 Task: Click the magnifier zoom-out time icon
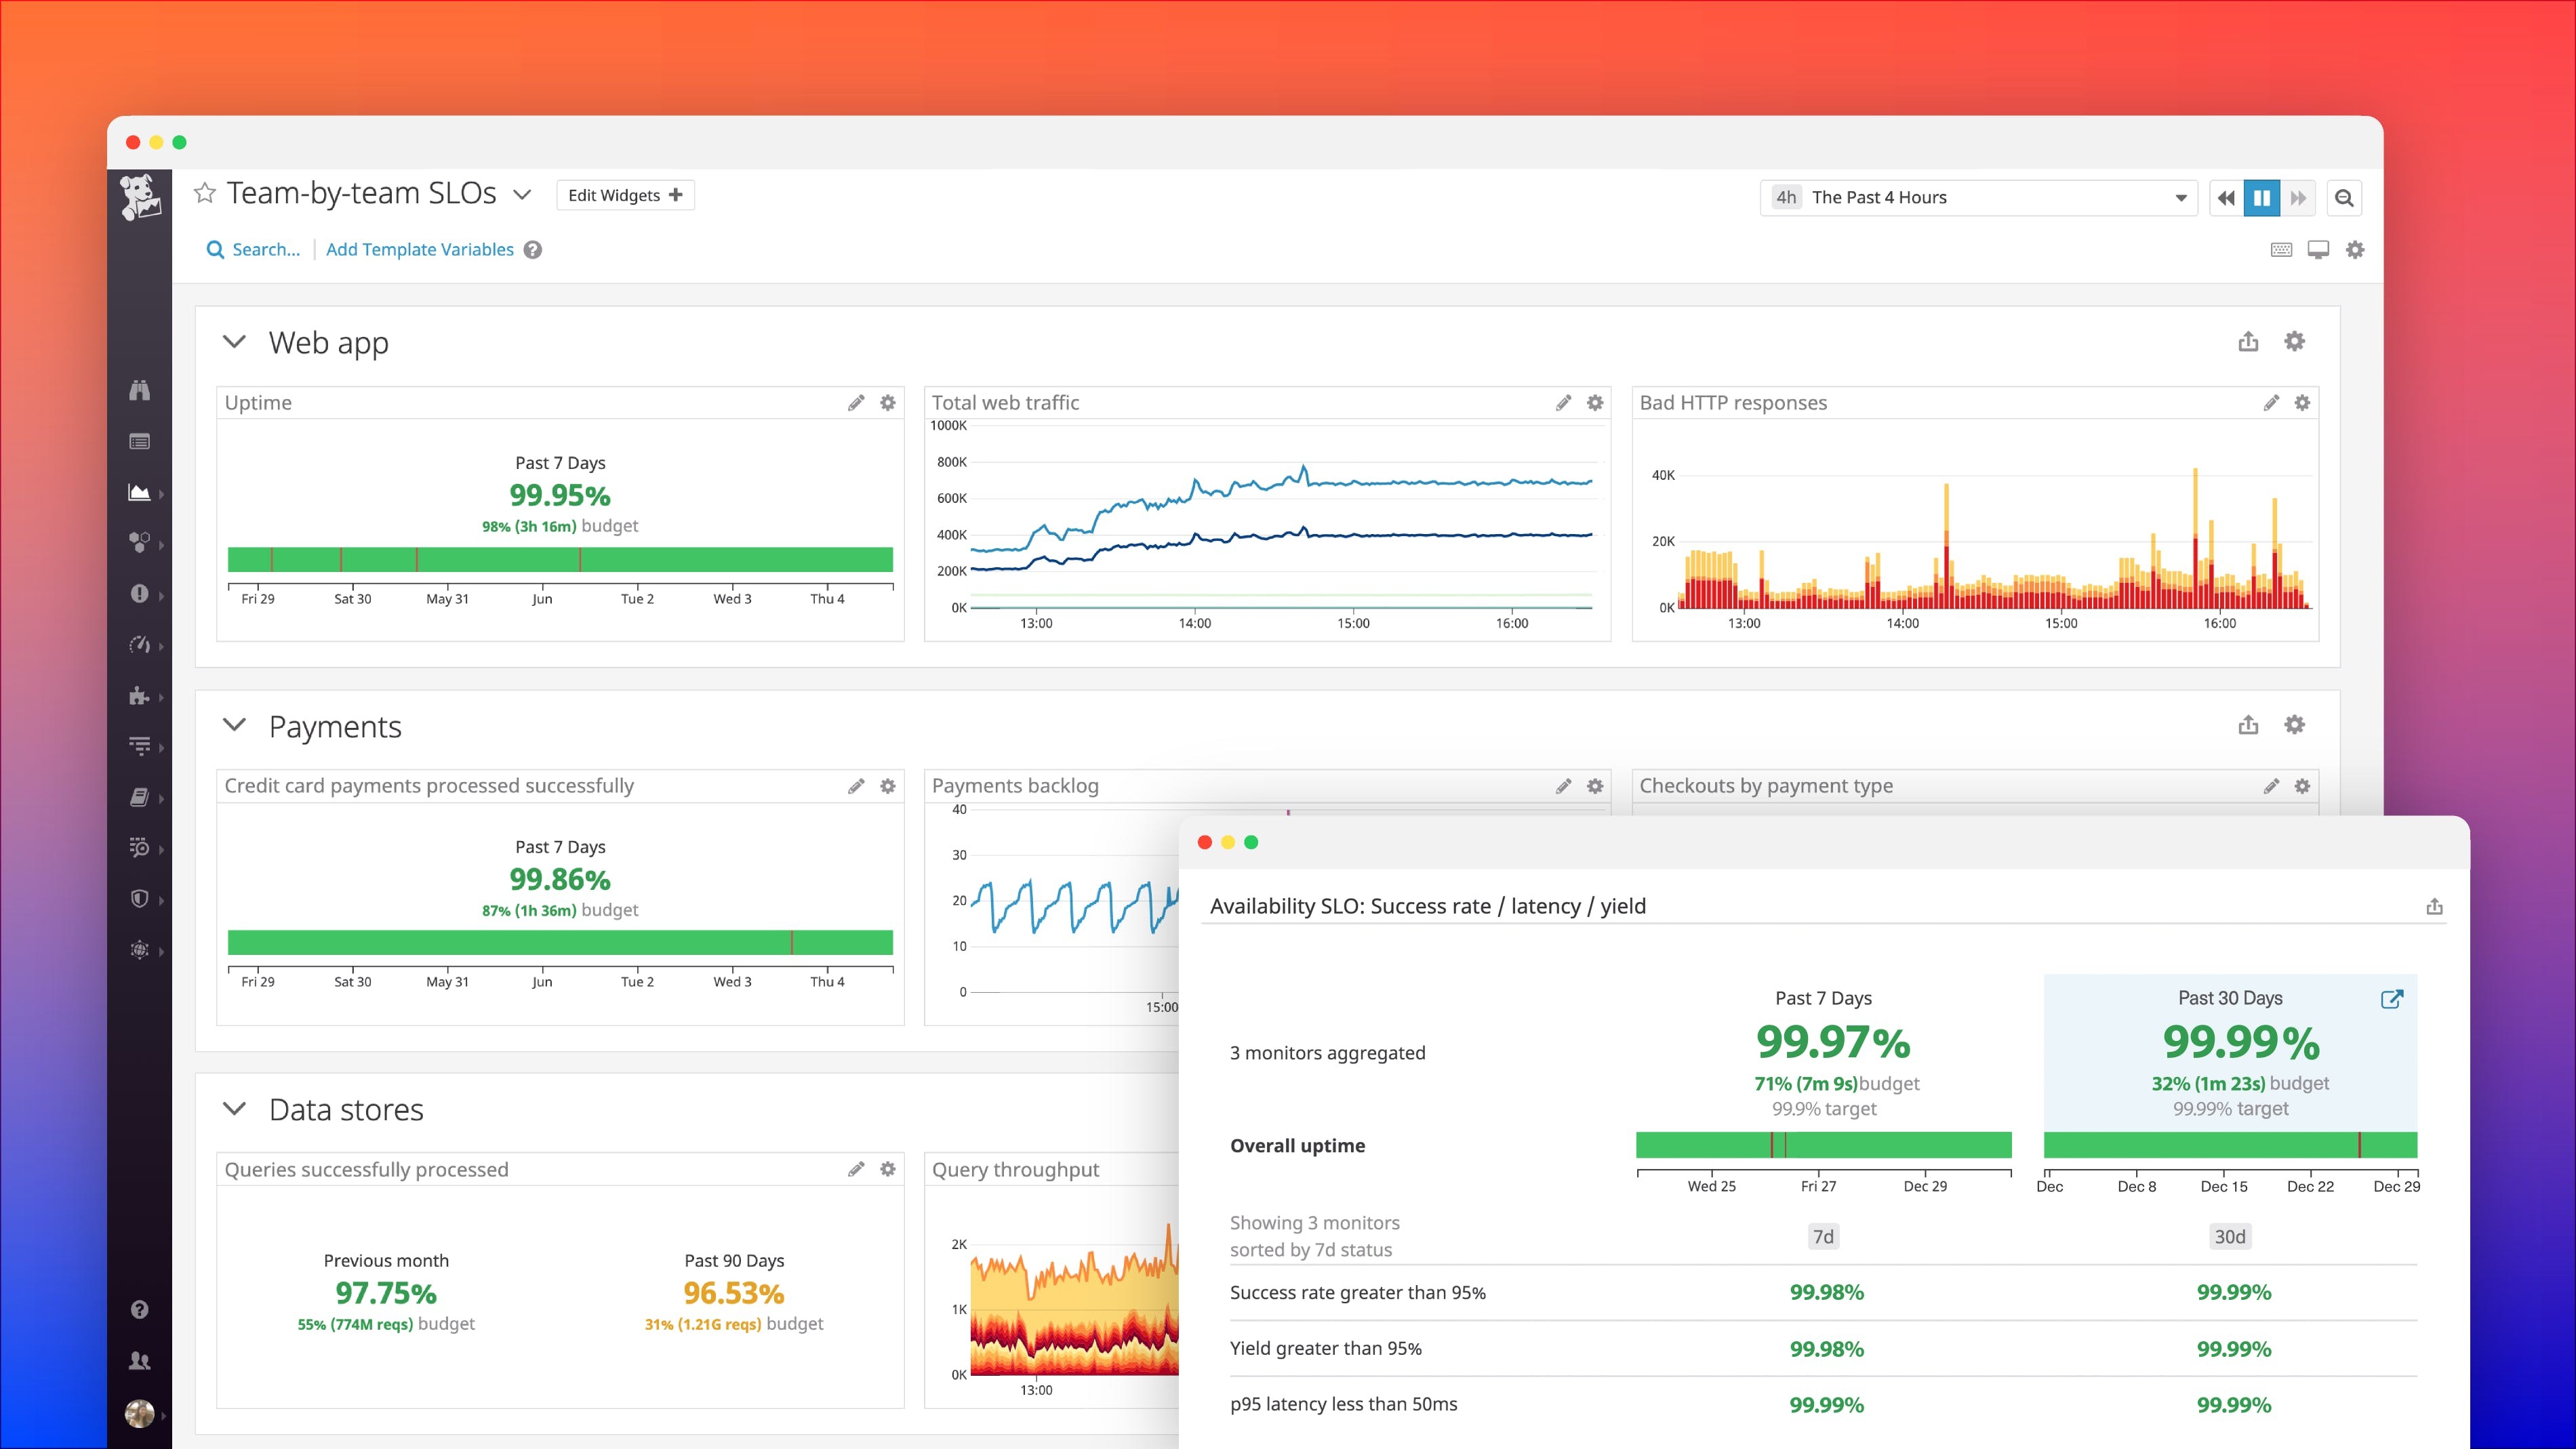(x=2344, y=198)
